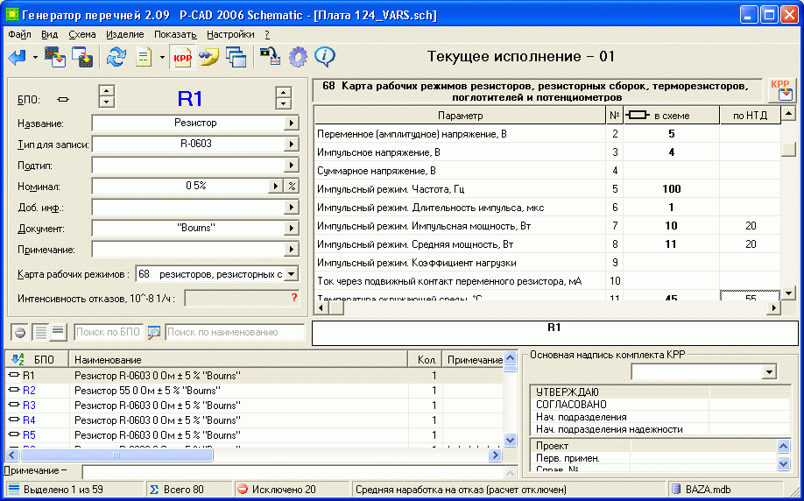The height and width of the screenshot is (501, 804).
Task: Click the vertical scrollbar thumb of parameter table
Action: [788, 149]
